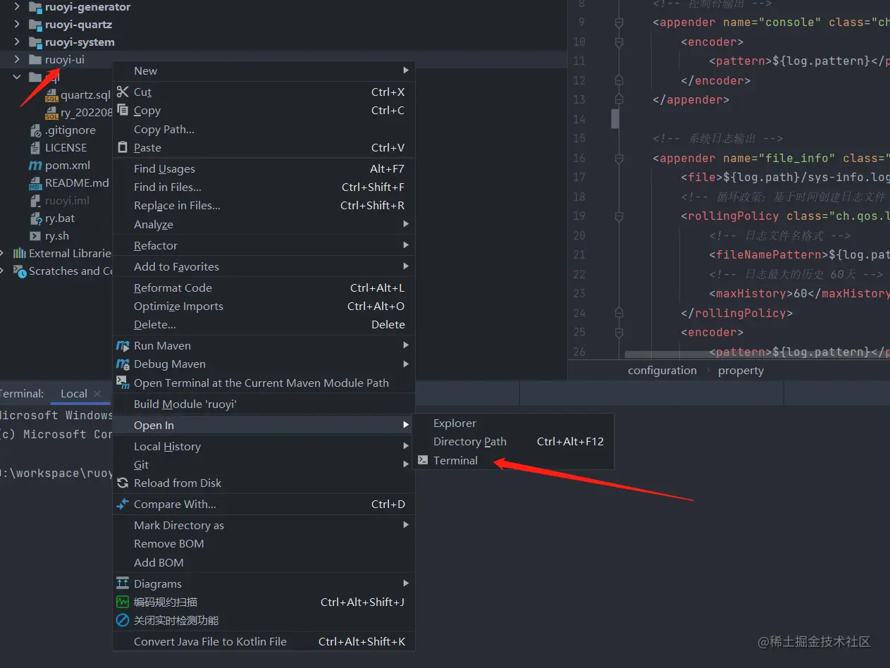The width and height of the screenshot is (890, 668).
Task: Click the Maven pom.xml file icon
Action: tap(35, 166)
